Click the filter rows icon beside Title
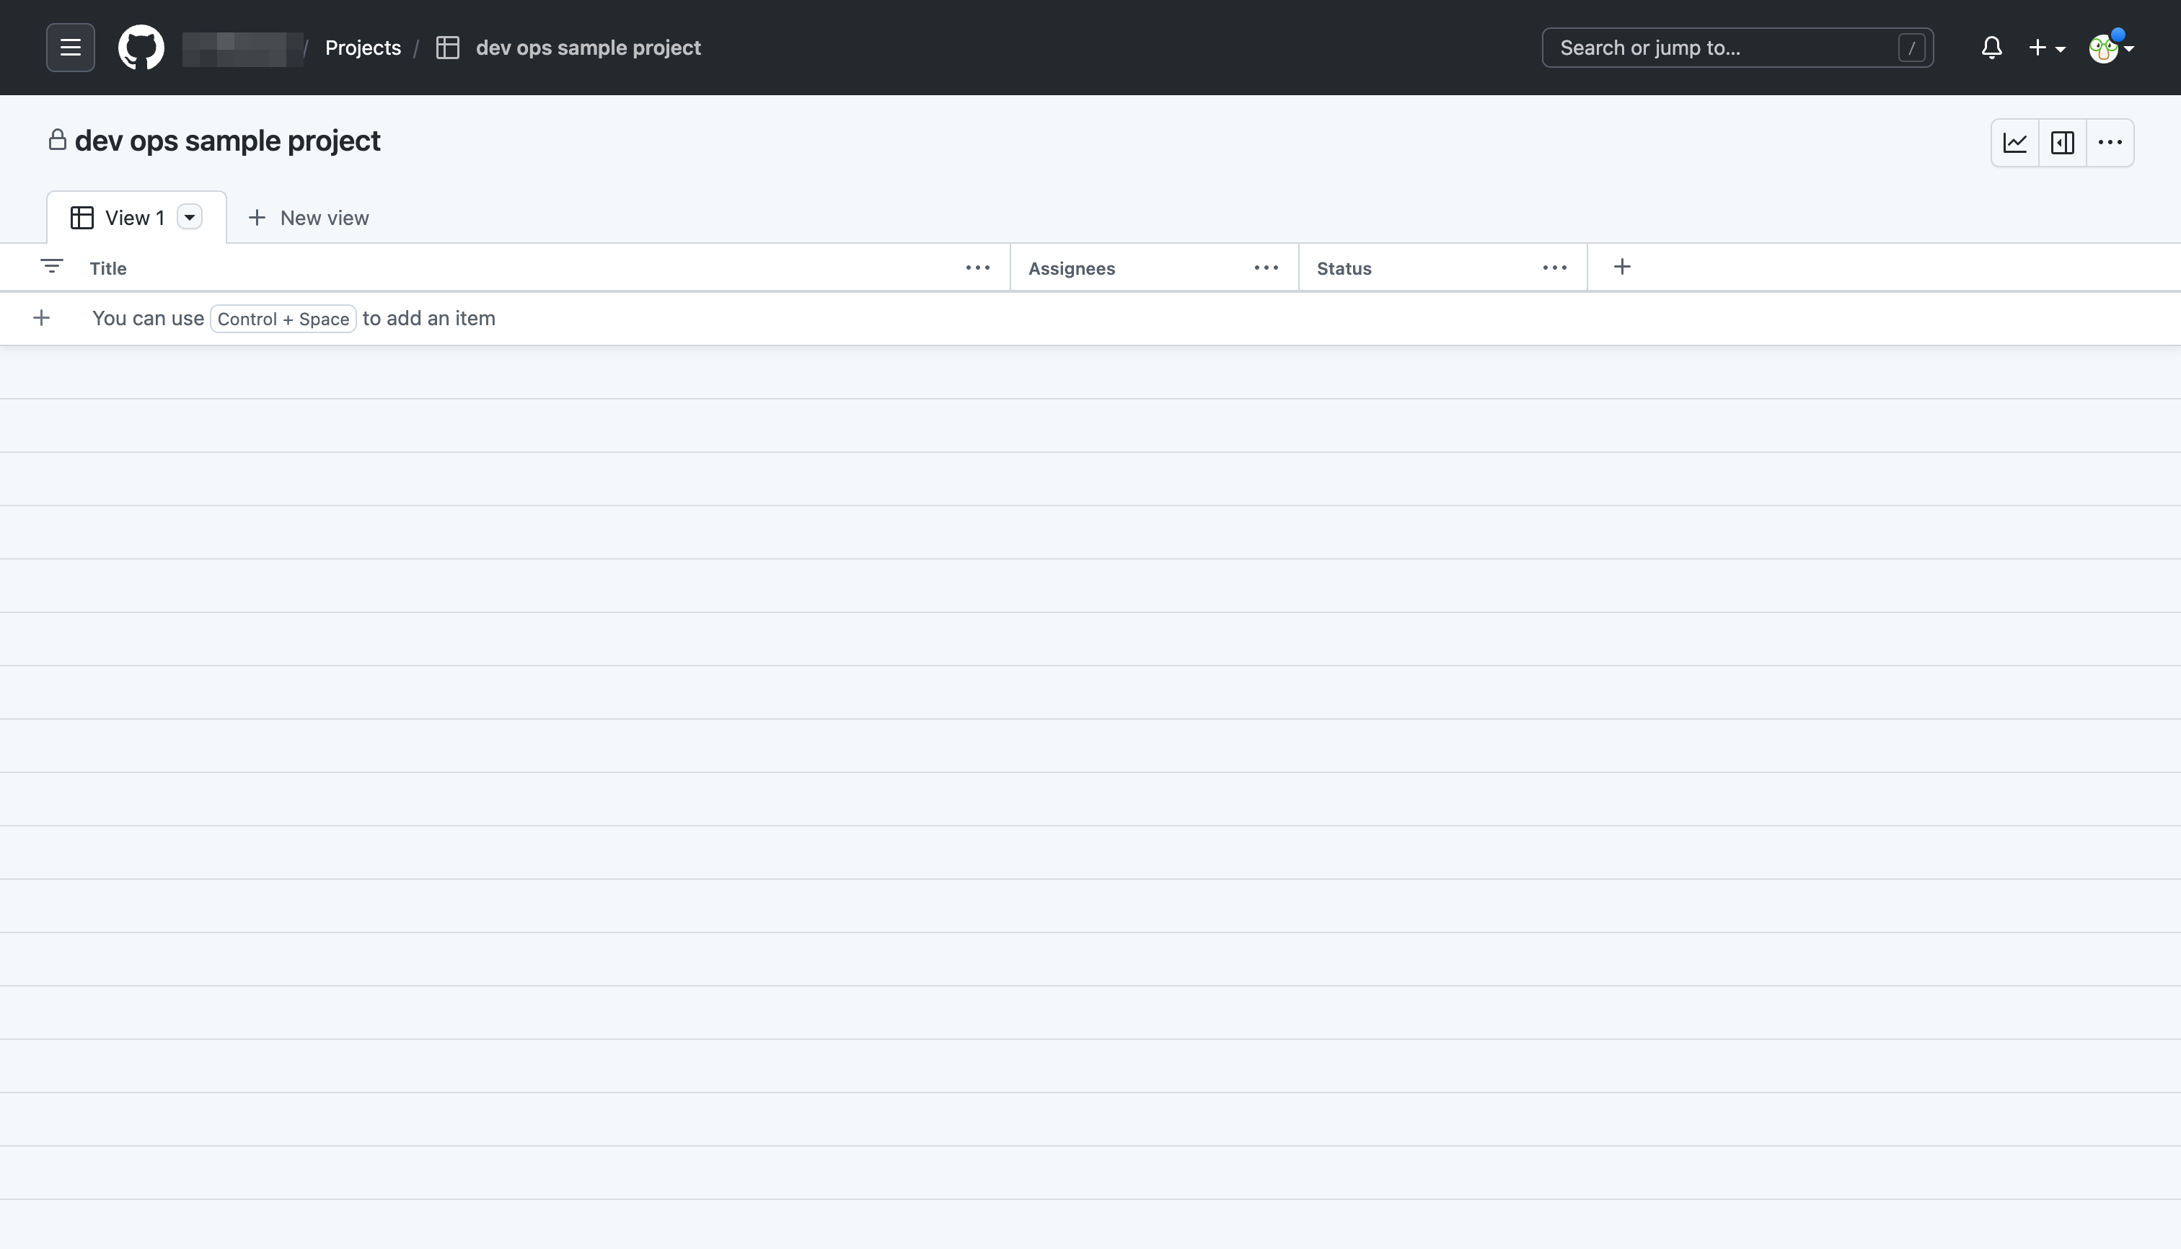The width and height of the screenshot is (2181, 1249). click(x=51, y=267)
